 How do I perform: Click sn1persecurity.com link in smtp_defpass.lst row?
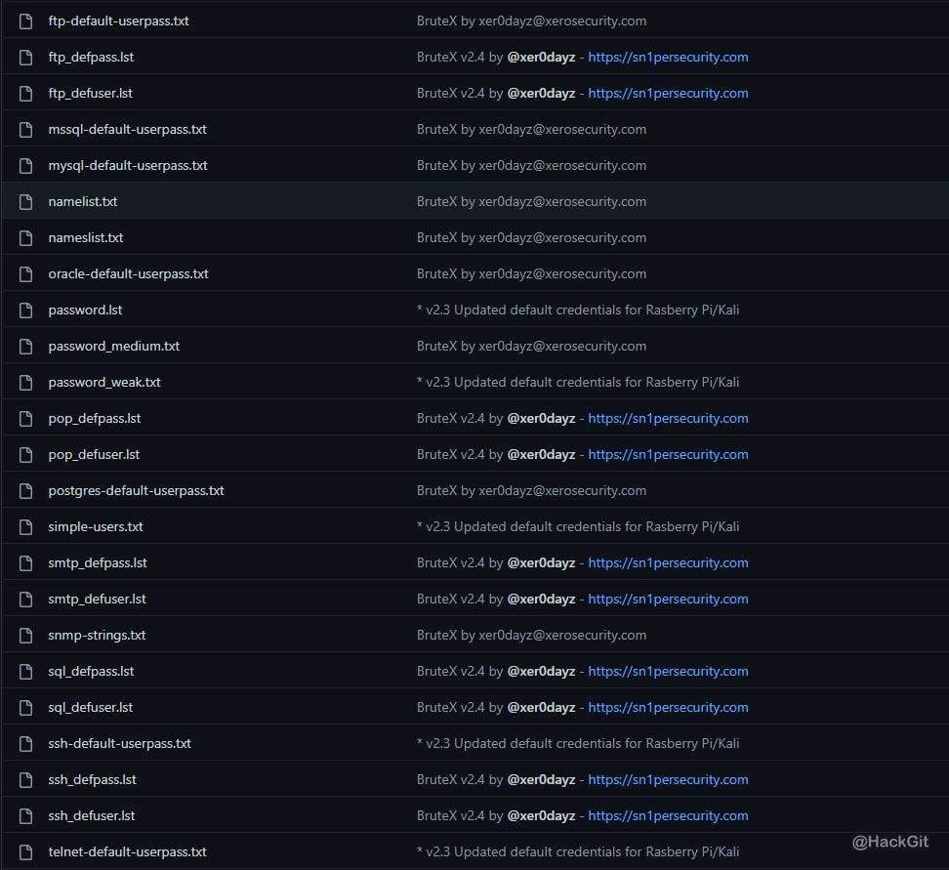click(x=668, y=563)
